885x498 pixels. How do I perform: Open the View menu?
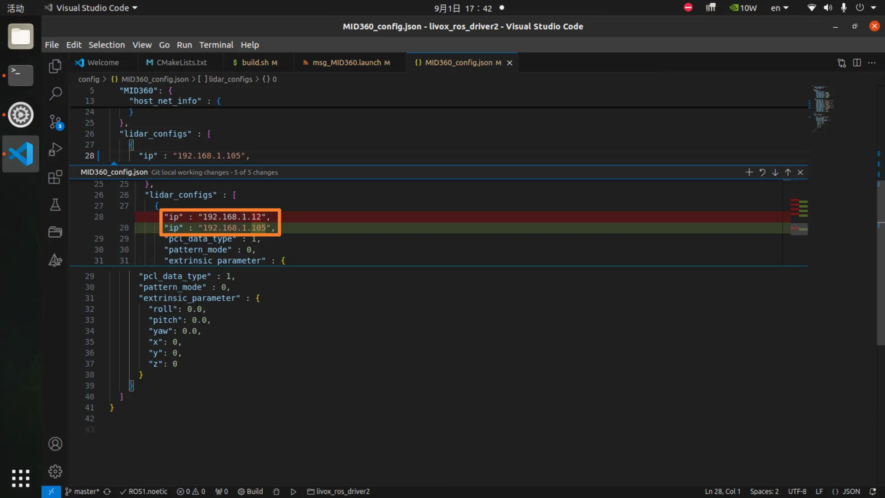click(x=142, y=45)
